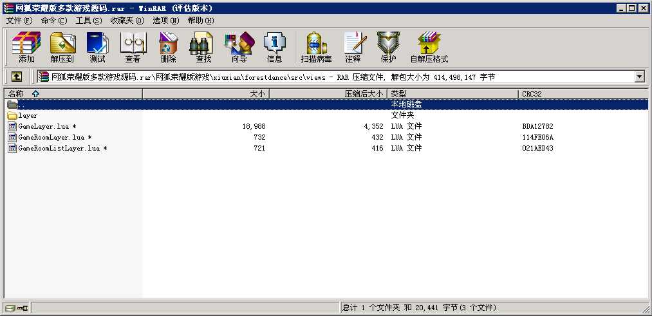Click the SFX (自解压格式) toolbar icon

(x=429, y=47)
